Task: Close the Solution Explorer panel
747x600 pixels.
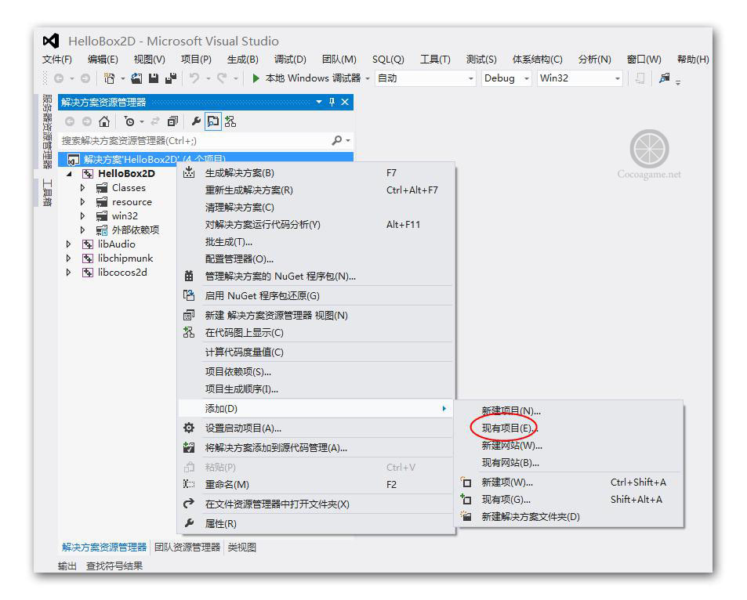Action: 345,102
